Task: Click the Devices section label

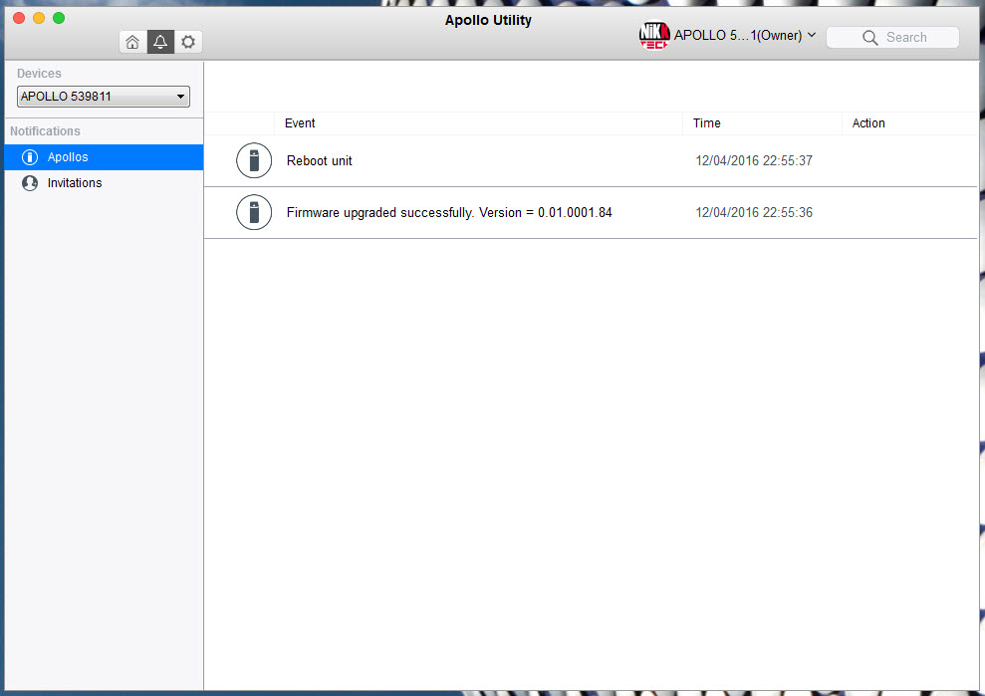Action: (x=39, y=74)
